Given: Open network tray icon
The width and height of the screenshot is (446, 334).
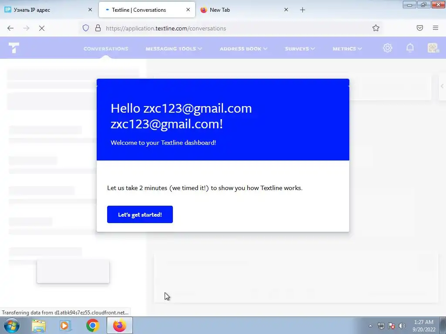Looking at the screenshot, I should 381,326.
